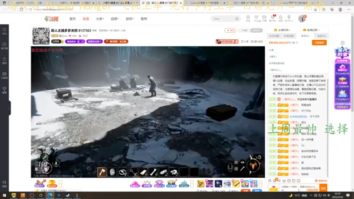The width and height of the screenshot is (354, 199).
Task: Open the 新秀榜 red badge
Action: (116, 42)
